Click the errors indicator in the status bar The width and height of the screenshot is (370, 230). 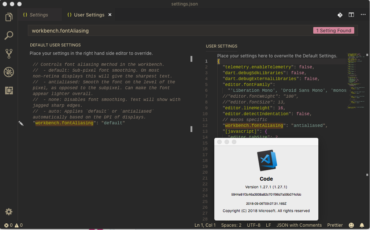(x=6, y=225)
